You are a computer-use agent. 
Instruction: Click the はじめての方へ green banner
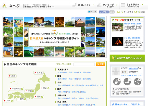pos(127,58)
